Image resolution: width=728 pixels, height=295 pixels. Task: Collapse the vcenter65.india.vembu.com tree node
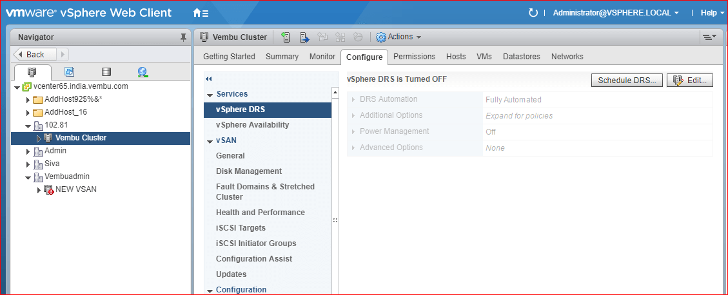17,87
